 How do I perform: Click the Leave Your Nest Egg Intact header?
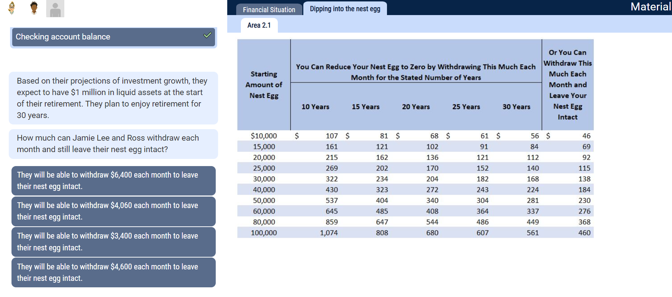click(568, 85)
